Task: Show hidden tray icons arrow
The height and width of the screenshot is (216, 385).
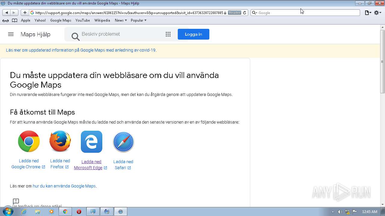Action: pos(333,212)
